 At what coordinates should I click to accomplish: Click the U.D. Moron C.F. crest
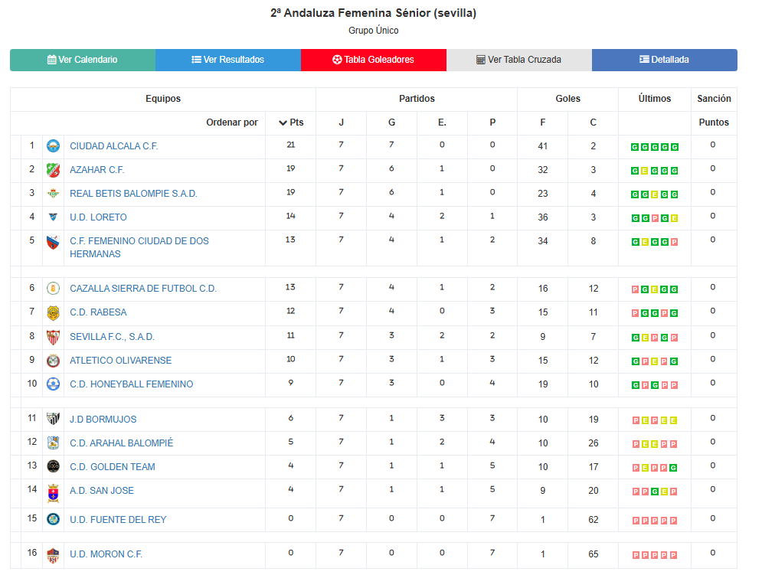click(x=53, y=555)
